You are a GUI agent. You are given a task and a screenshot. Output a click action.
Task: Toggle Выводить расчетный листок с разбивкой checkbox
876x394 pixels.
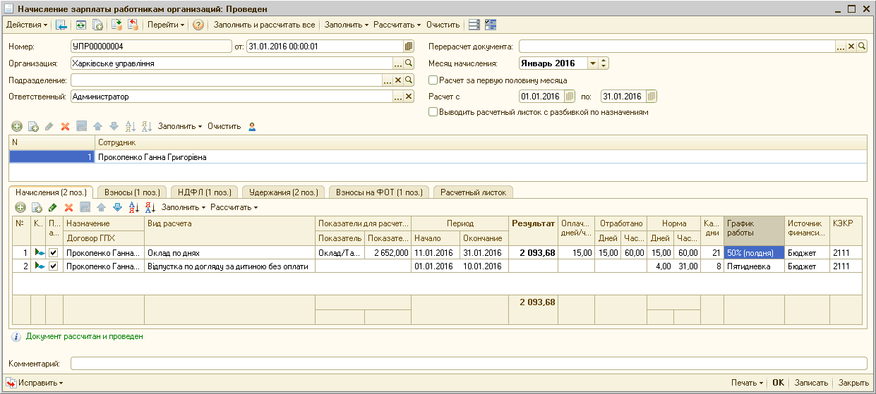[433, 111]
